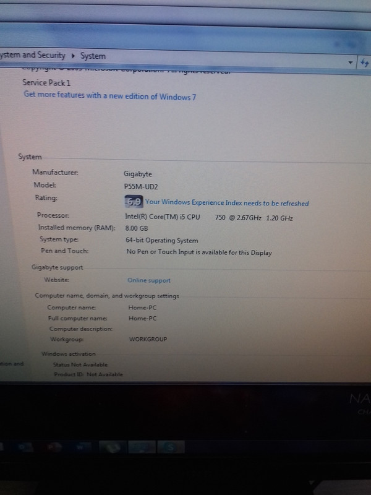Click the model value P55M-UD2

(x=141, y=187)
